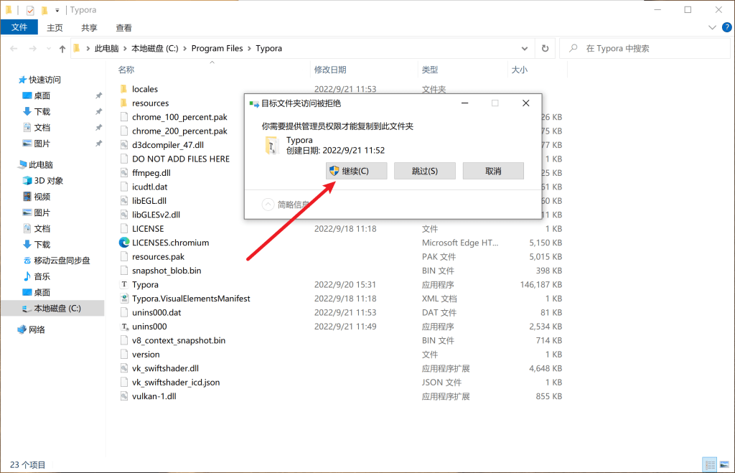Sort files by 名称 column header
735x473 pixels.
click(126, 70)
